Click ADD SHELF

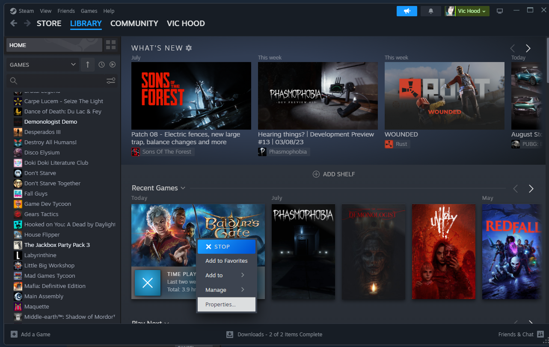tap(334, 174)
